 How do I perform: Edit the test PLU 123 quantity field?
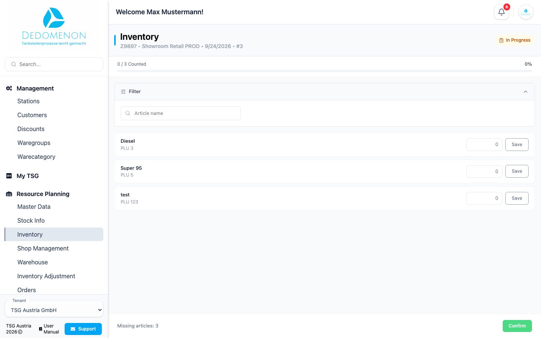(484, 198)
